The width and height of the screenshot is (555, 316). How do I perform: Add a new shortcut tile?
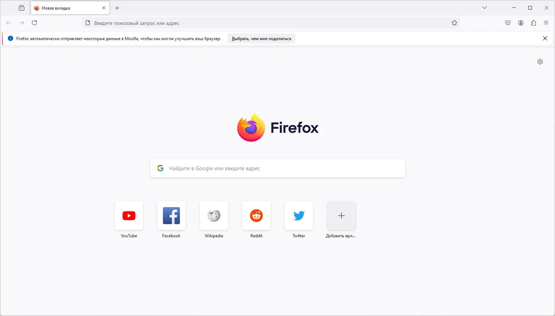(x=341, y=216)
